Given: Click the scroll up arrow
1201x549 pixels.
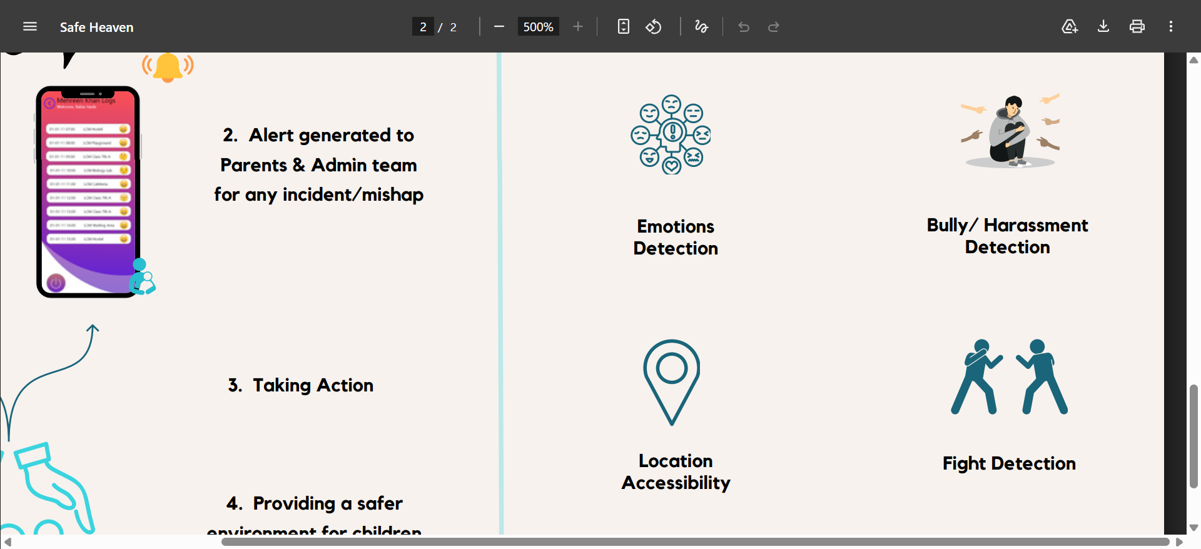Looking at the screenshot, I should (x=1193, y=61).
